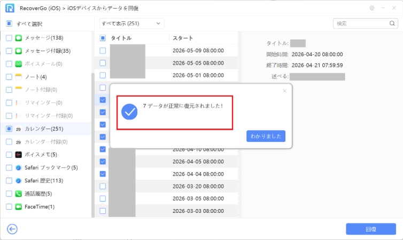403x240 pixels.
Task: Click the 通話履歴(5) phone icon
Action: (19, 194)
